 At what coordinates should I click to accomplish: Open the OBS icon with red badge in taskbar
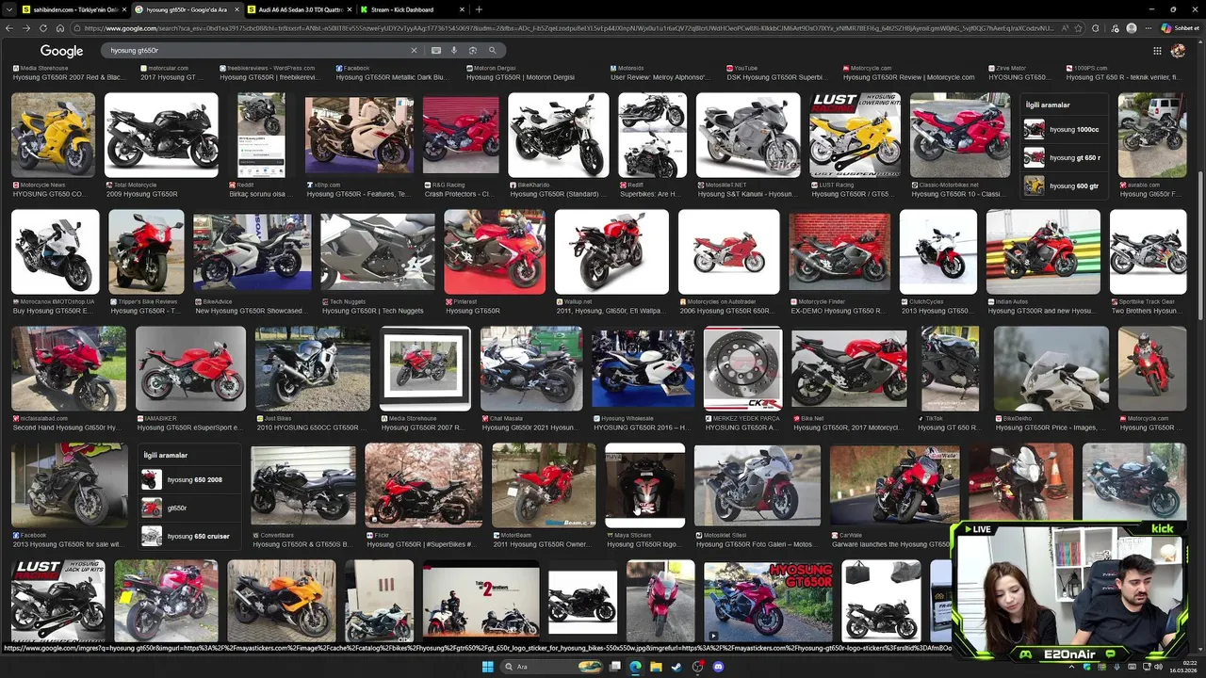pyautogui.click(x=697, y=667)
